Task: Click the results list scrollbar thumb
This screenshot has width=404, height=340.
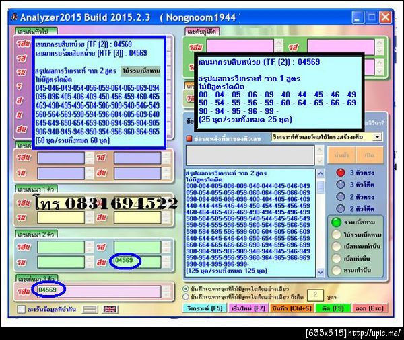Action: click(x=321, y=187)
